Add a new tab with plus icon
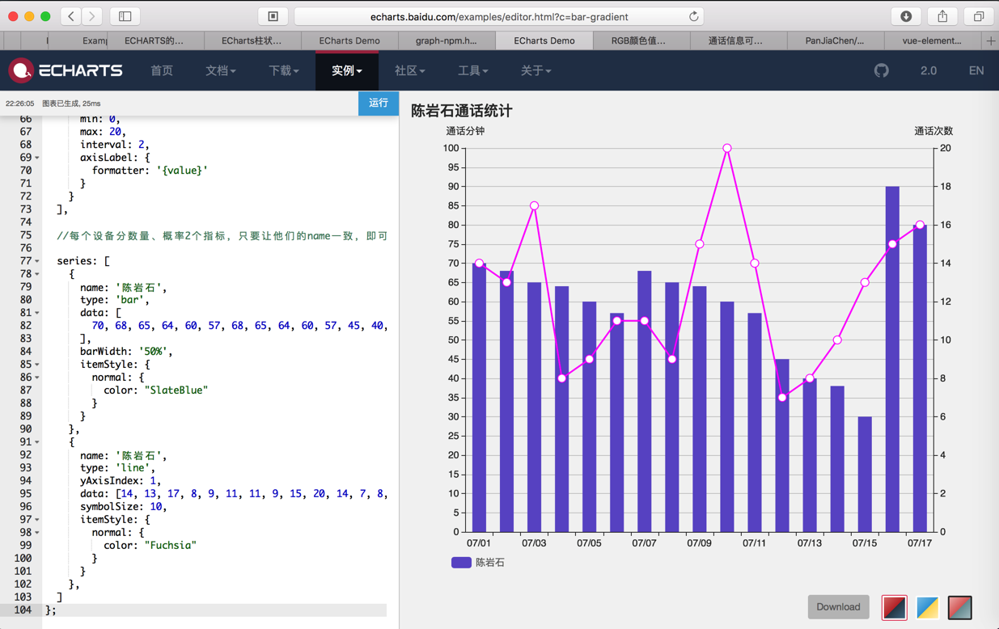Viewport: 999px width, 629px height. coord(991,40)
